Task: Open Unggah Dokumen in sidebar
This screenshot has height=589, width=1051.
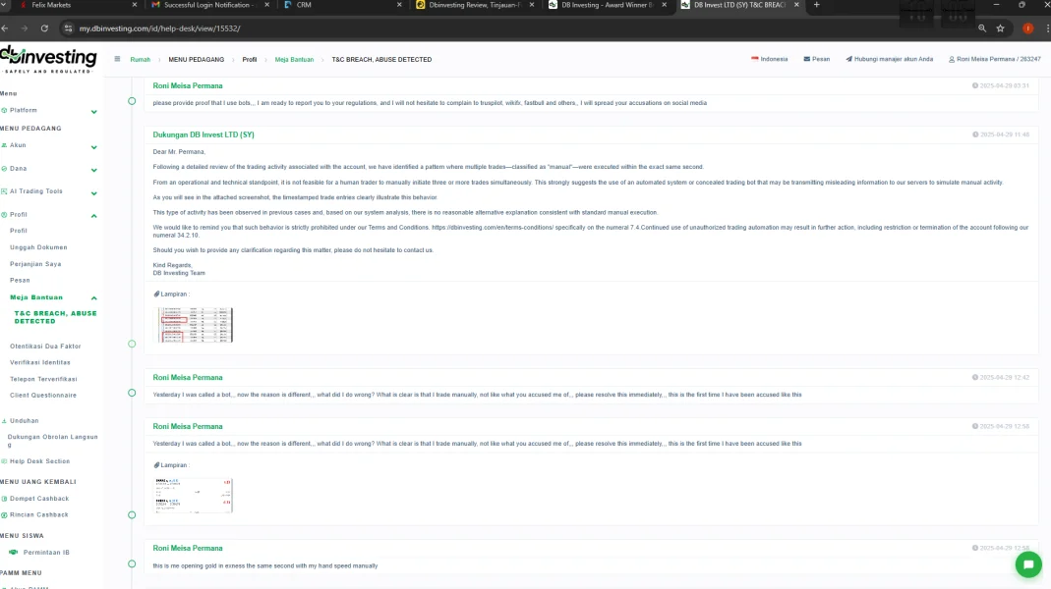Action: coord(38,247)
